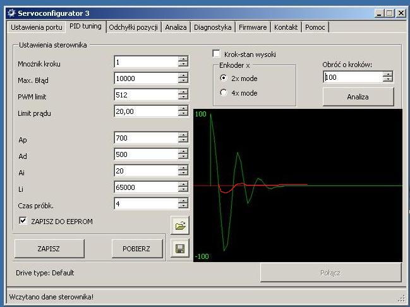Run the Analiza button
The height and width of the screenshot is (307, 410).
[x=358, y=97]
